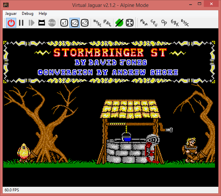This screenshot has width=221, height=196.
Task: Open the OP object processor browser
Action: pos(164,23)
